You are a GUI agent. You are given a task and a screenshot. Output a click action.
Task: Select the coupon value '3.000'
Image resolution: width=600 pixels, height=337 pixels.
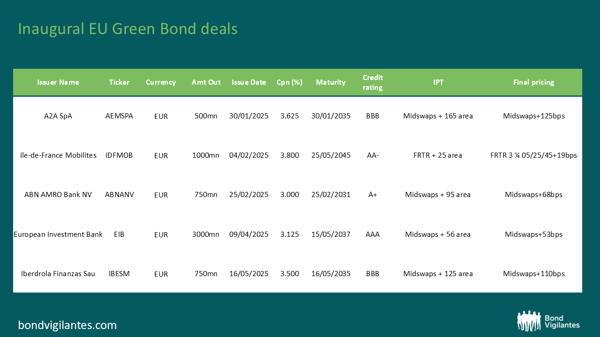pos(290,195)
